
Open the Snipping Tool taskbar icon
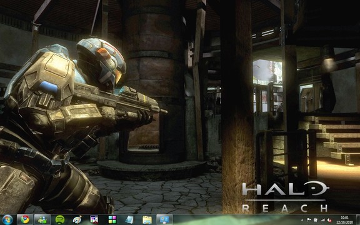coord(94,220)
